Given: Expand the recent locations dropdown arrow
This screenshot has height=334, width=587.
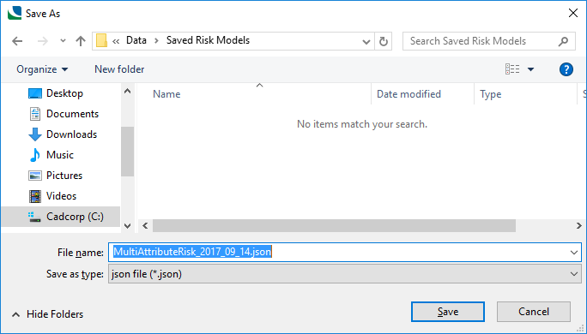Looking at the screenshot, I should (63, 41).
